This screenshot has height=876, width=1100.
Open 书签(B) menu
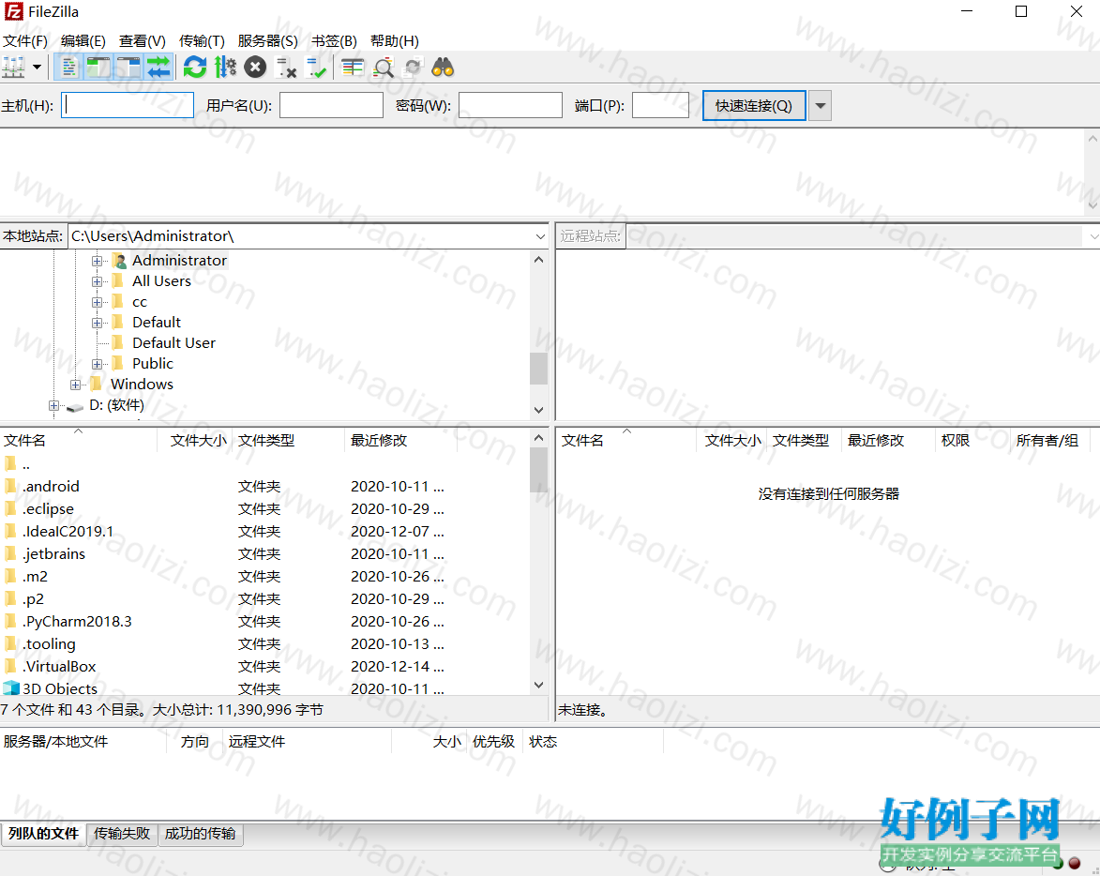click(334, 40)
